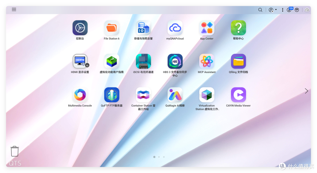Launch App Center
The image size is (317, 173).
(207, 28)
